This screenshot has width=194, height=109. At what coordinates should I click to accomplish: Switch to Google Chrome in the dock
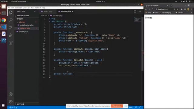(4, 20)
